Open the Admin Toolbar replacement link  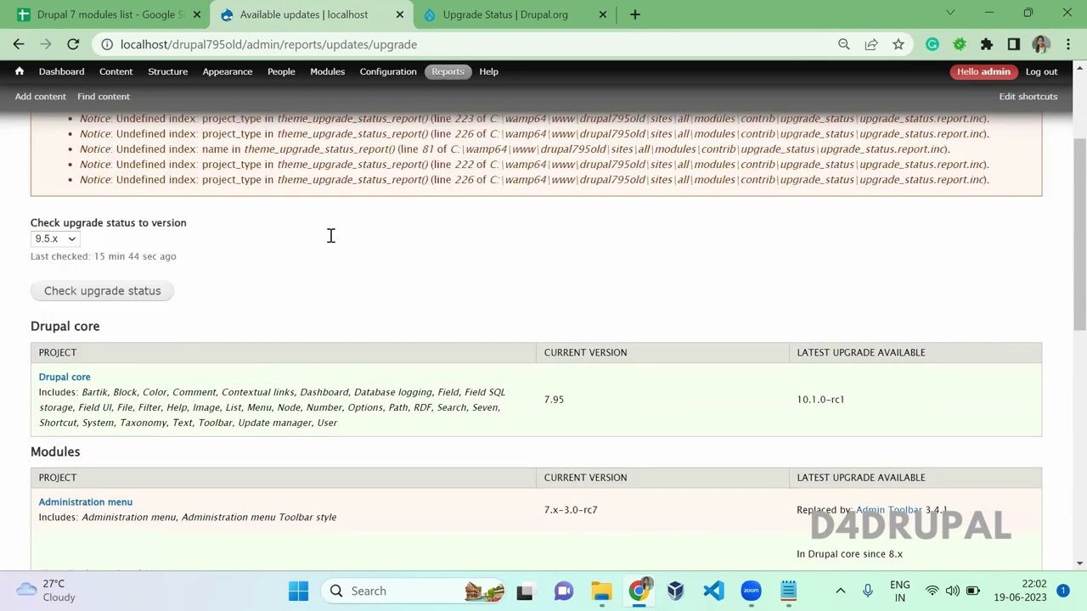click(888, 510)
